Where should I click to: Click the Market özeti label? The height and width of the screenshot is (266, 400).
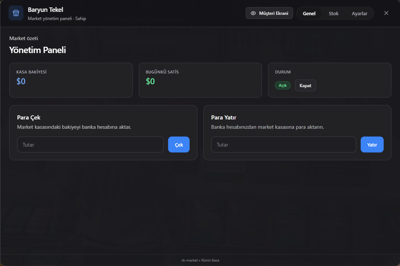click(x=23, y=38)
